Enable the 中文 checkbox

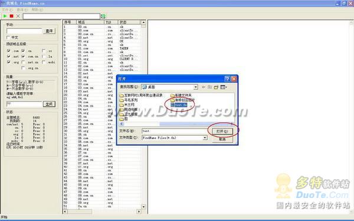tap(8, 38)
